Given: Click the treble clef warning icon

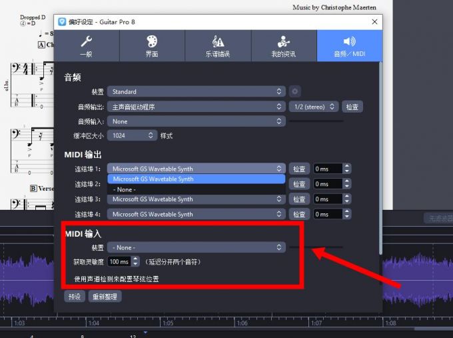Looking at the screenshot, I should (x=218, y=41).
